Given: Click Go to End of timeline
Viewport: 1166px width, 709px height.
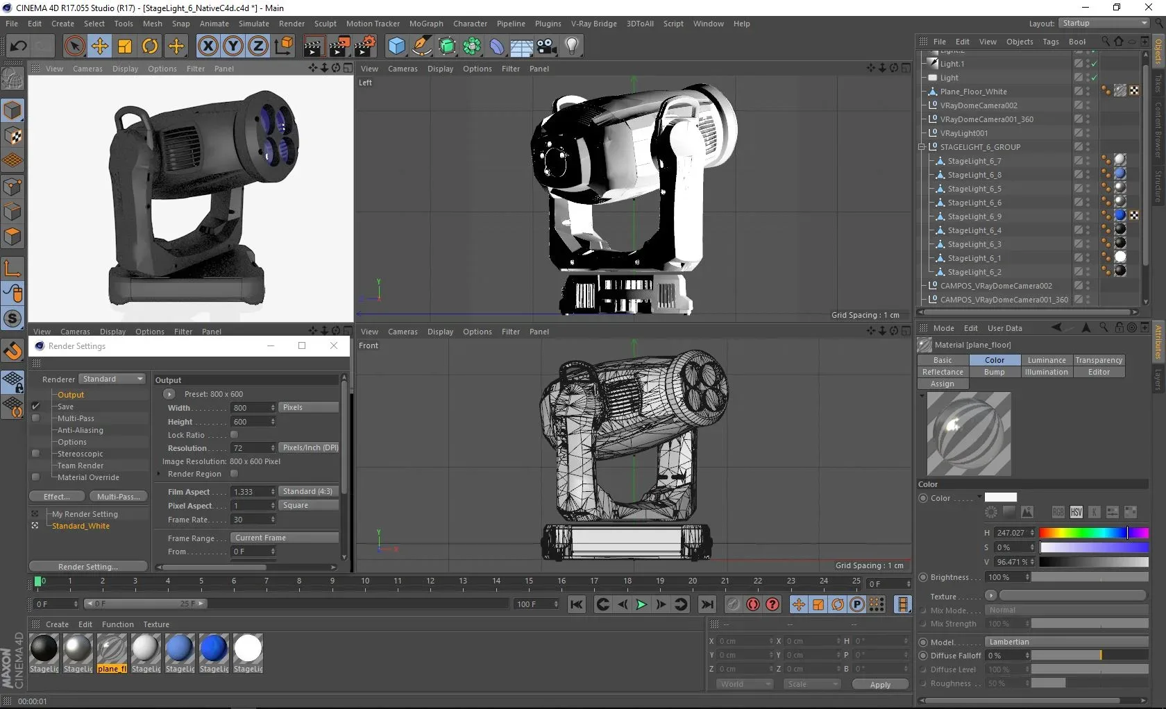Looking at the screenshot, I should [x=707, y=604].
